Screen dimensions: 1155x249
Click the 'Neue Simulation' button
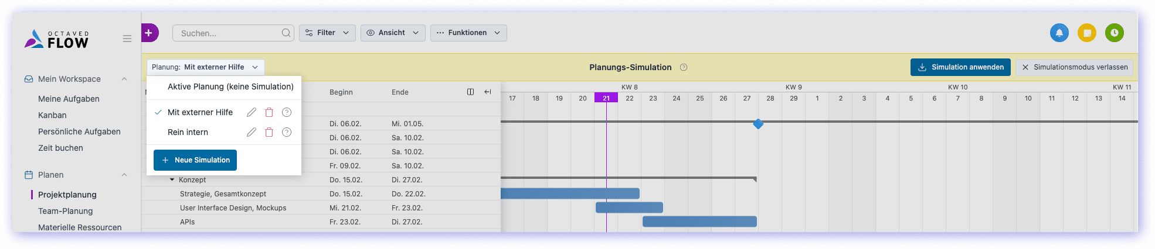tap(195, 160)
